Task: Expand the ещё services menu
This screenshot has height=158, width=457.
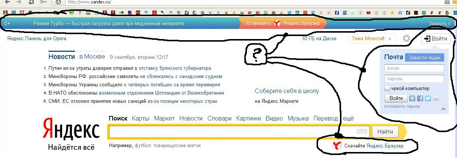Action: click(x=348, y=118)
